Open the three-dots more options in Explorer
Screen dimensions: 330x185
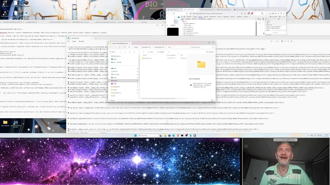169,52
